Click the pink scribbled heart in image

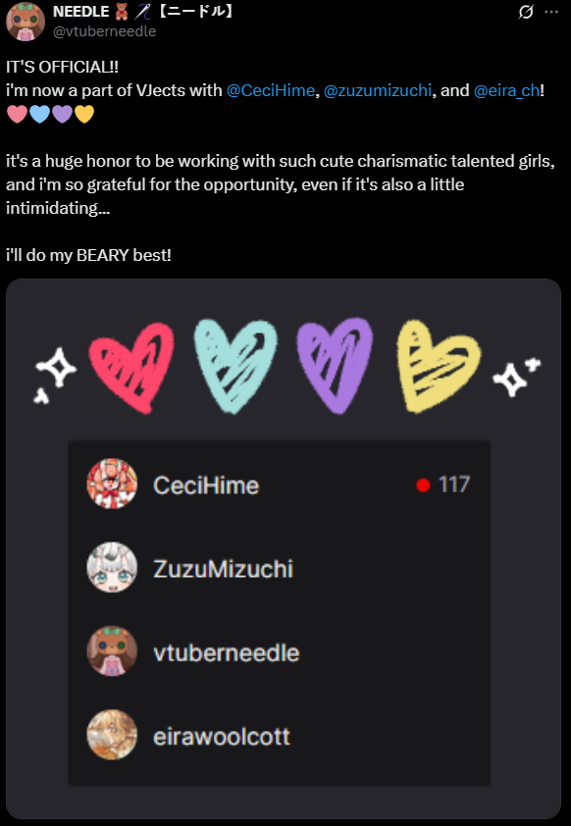(x=131, y=368)
